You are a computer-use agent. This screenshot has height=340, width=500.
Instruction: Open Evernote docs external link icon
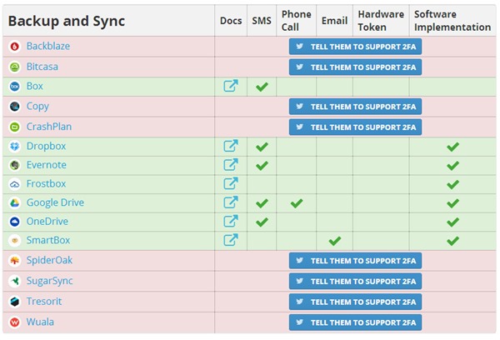[231, 165]
